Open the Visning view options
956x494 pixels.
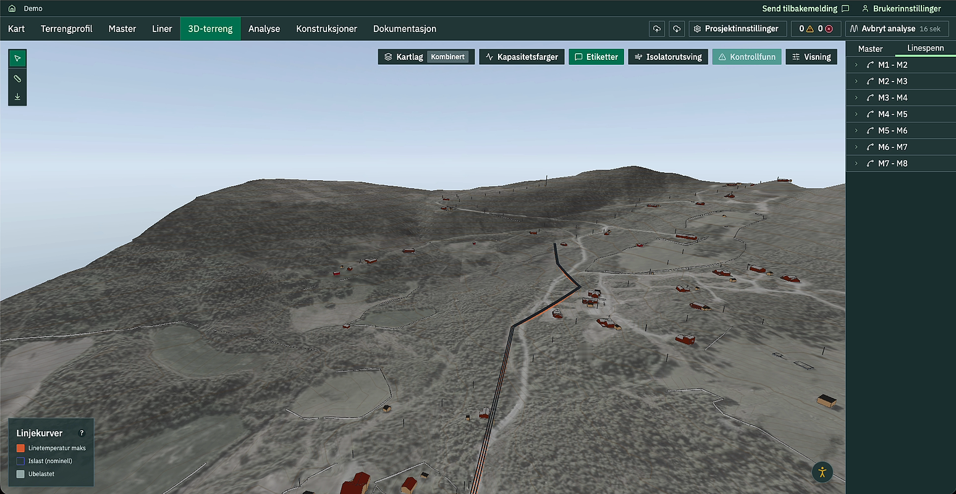tap(811, 57)
